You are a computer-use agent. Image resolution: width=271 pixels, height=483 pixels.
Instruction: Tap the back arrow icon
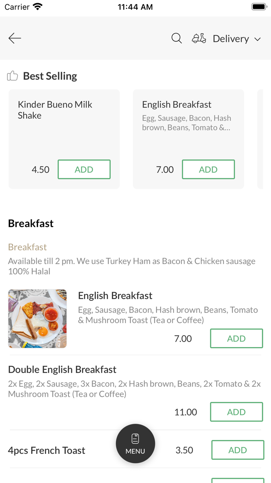point(15,38)
